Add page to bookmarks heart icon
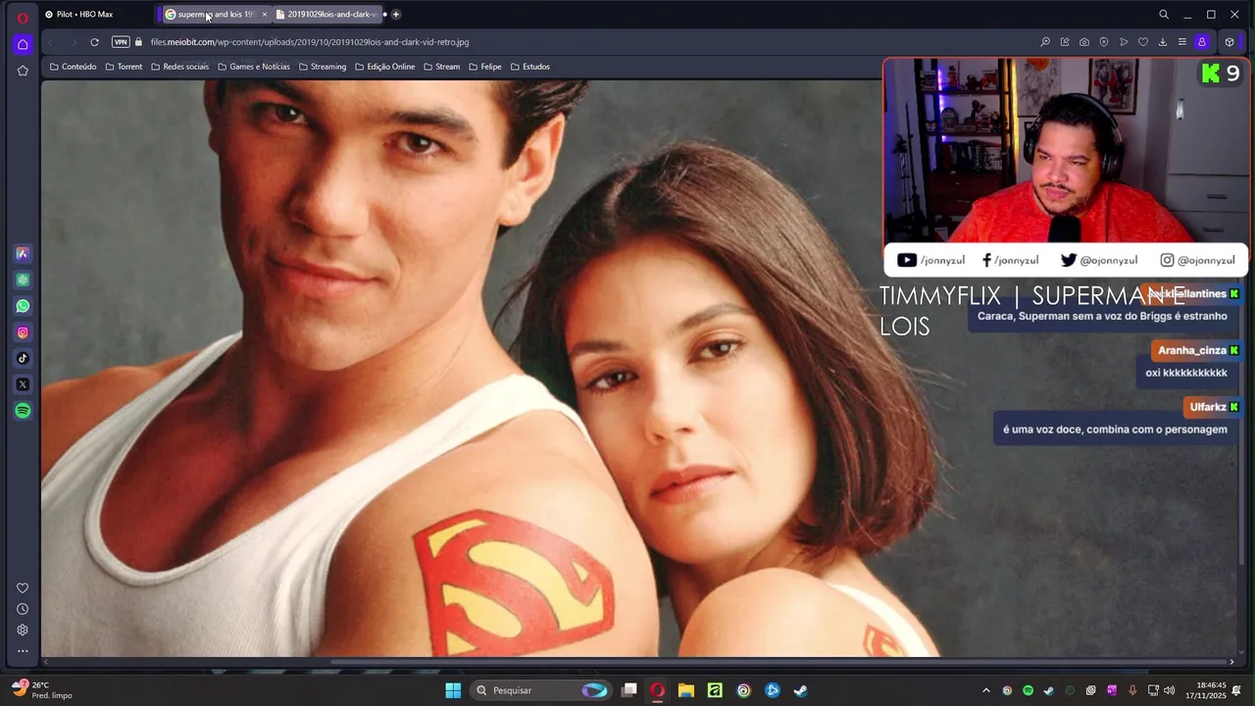 coord(1143,42)
